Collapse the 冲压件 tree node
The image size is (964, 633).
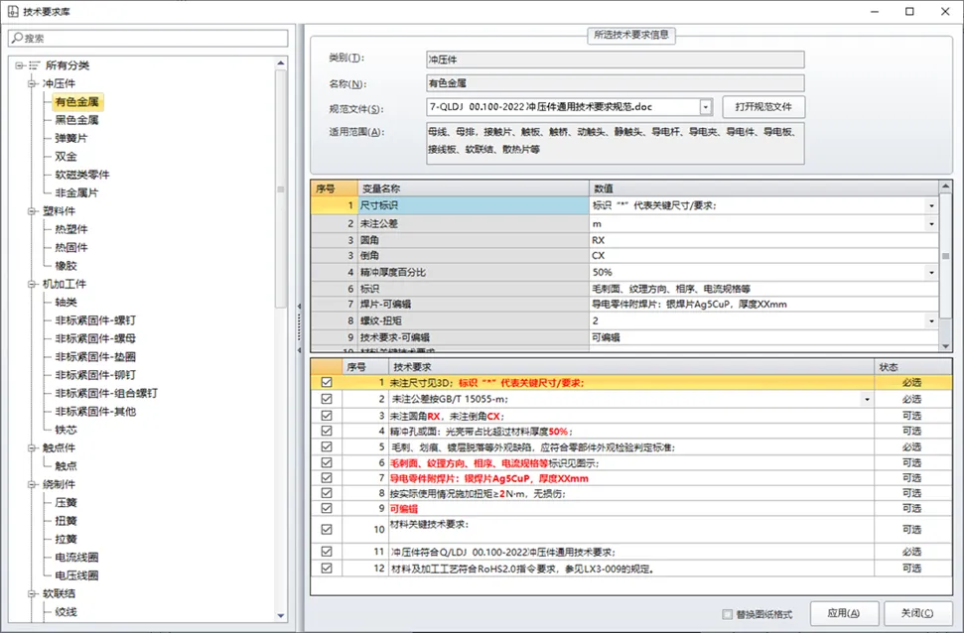point(33,83)
